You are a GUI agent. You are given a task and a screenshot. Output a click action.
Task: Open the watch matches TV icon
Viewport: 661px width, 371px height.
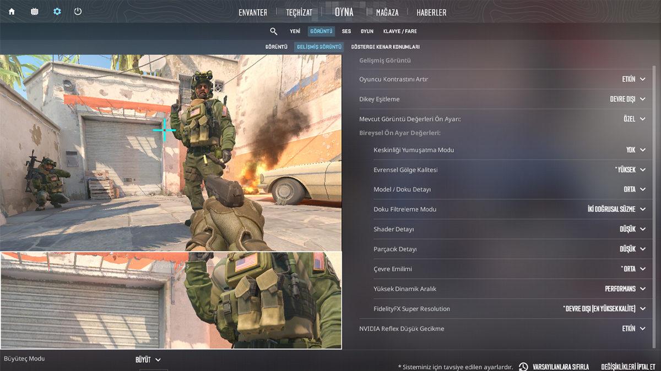(34, 10)
